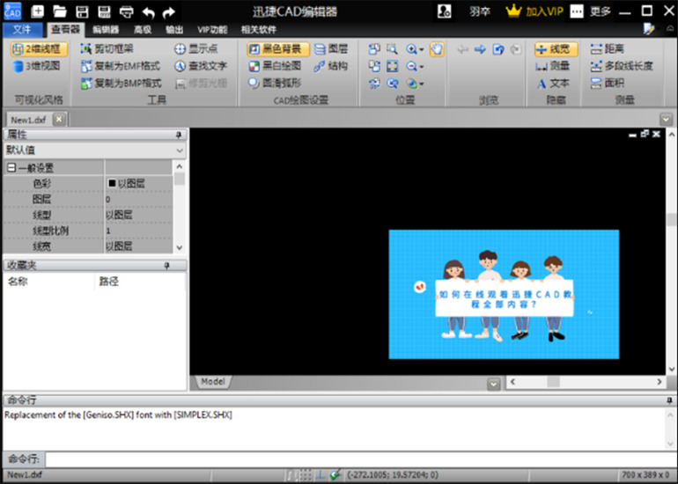Toggle the grid icon in status bar

pyautogui.click(x=306, y=475)
